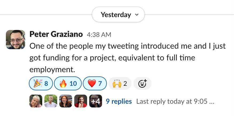Screen dimensions: 234x116
Task: Click the fourth replier avatar in thread
Action: pos(80,101)
